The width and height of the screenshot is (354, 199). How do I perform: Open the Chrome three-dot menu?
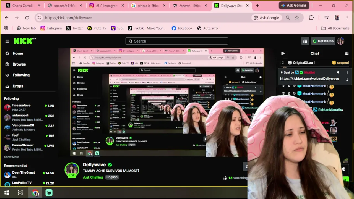347,18
